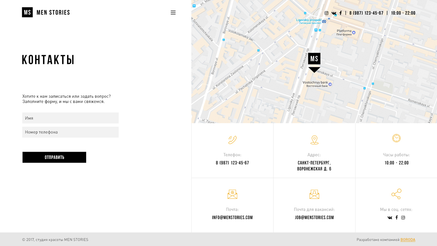Click the orange share network icon
437x246 pixels.
(396, 194)
